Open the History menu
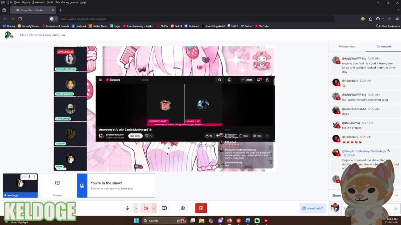The height and width of the screenshot is (225, 401). (x=26, y=2)
